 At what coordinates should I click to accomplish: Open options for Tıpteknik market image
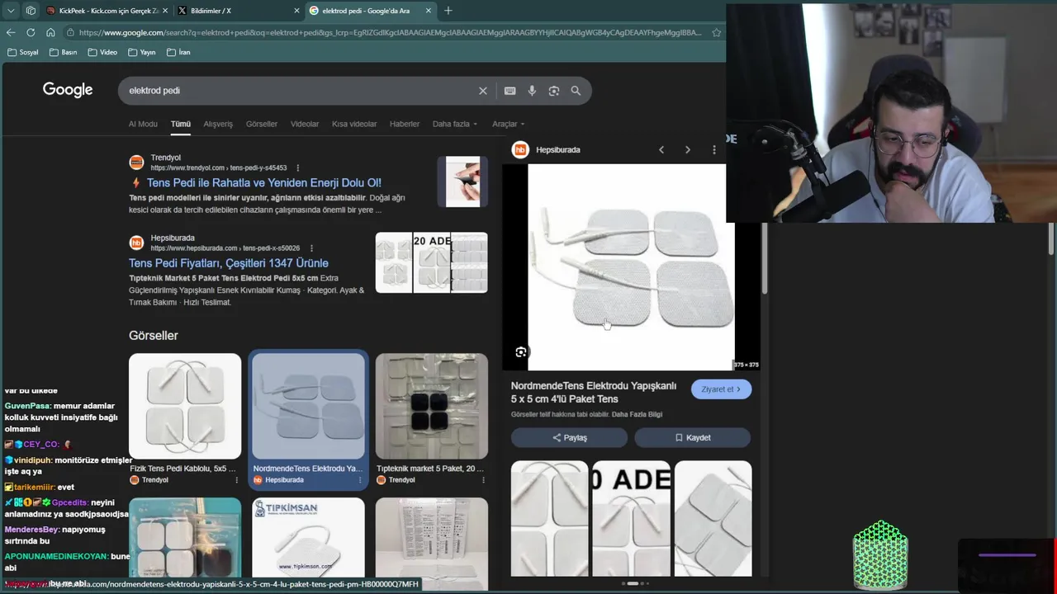[483, 480]
